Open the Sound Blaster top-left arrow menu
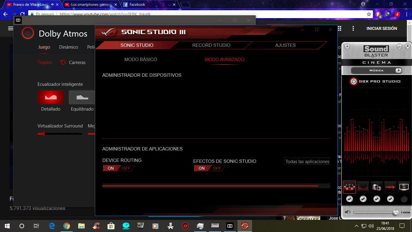 click(x=347, y=47)
